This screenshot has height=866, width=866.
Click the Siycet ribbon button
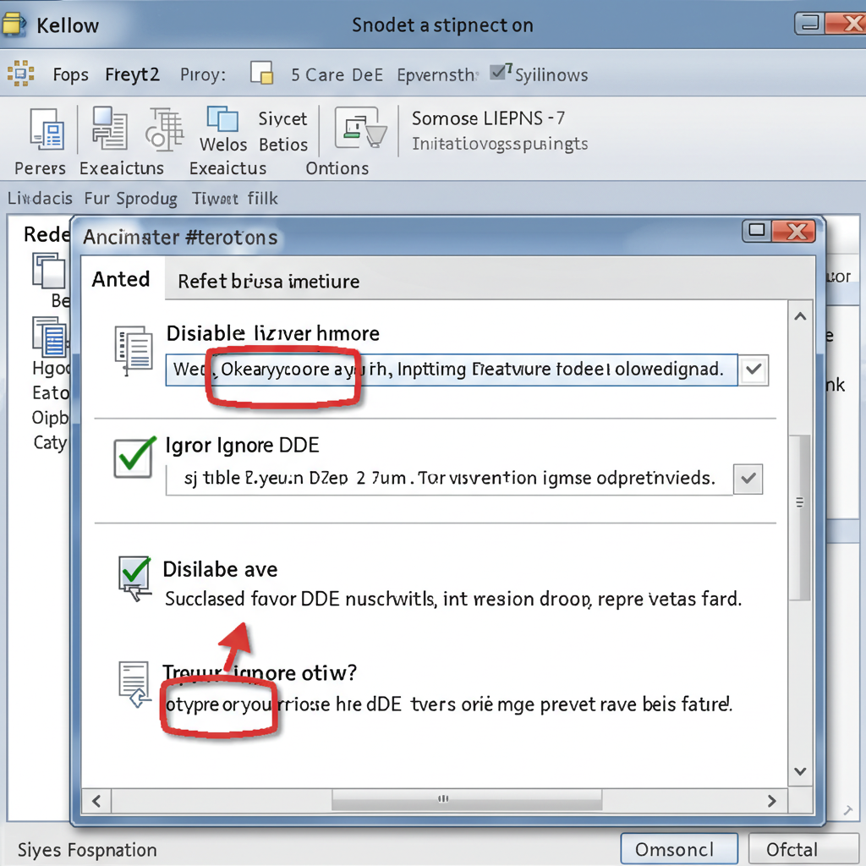coord(282,118)
